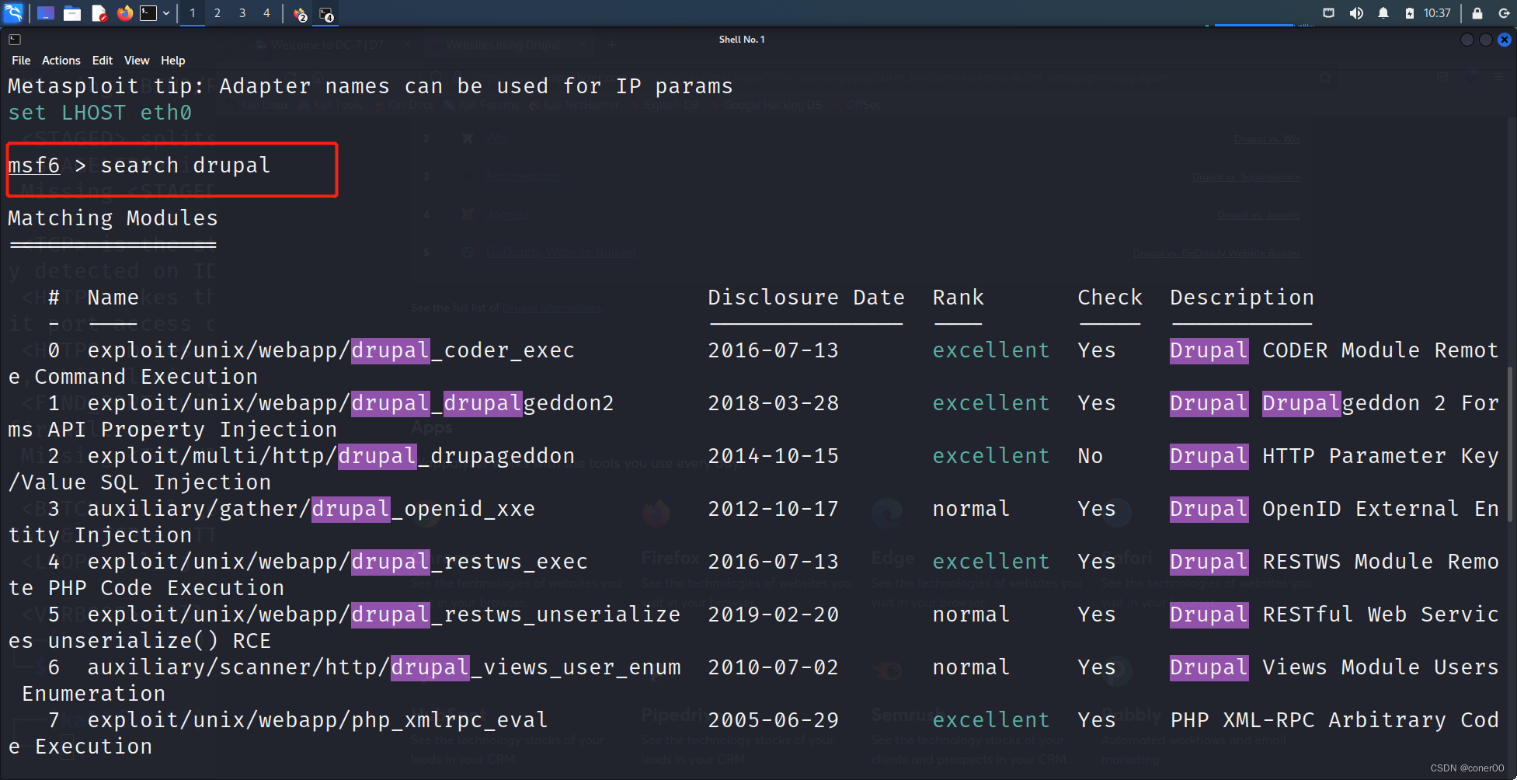The height and width of the screenshot is (780, 1517).
Task: Open the Help menu
Action: (173, 61)
